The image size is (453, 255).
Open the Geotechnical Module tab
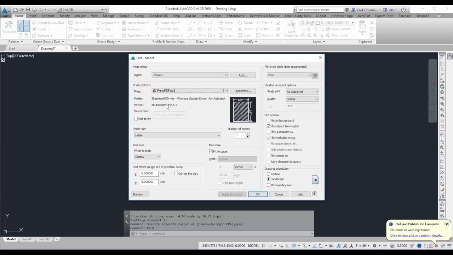point(265,16)
